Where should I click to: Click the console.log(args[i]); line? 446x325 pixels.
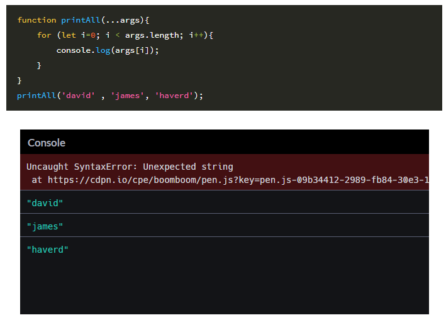108,50
